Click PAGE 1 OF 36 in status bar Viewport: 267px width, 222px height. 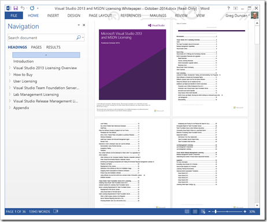(16, 212)
